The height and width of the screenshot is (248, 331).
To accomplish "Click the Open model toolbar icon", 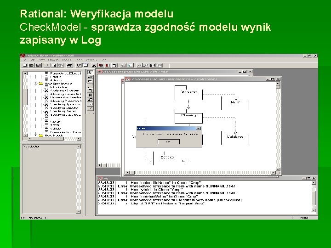I will pos(31,65).
